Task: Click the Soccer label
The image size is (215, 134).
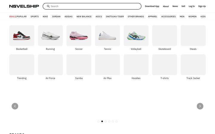Action: coord(79,49)
